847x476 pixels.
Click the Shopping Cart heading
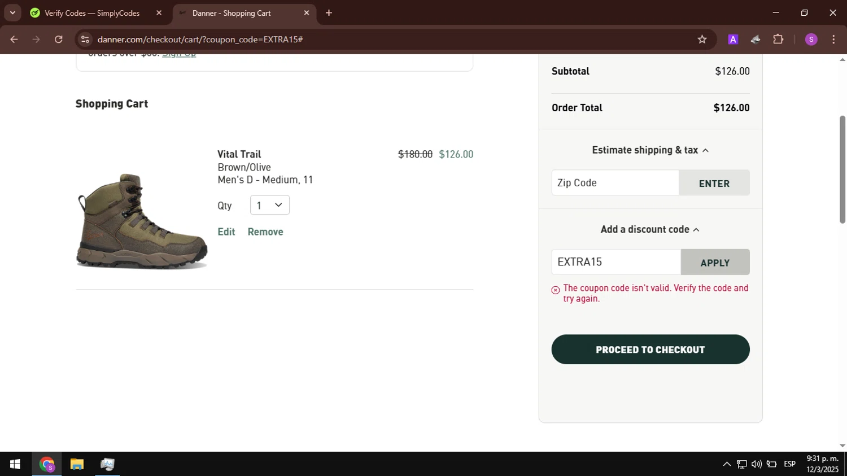click(x=112, y=104)
